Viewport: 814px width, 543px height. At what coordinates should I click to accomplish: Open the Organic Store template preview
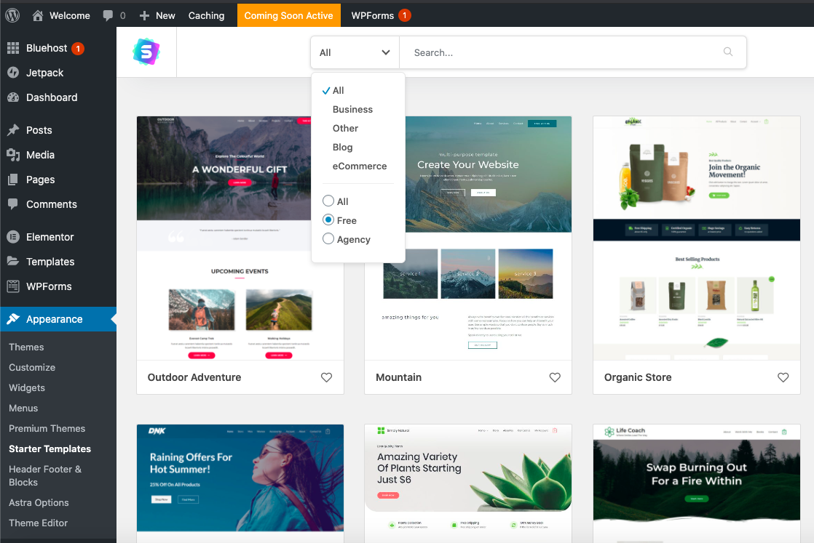[697, 238]
